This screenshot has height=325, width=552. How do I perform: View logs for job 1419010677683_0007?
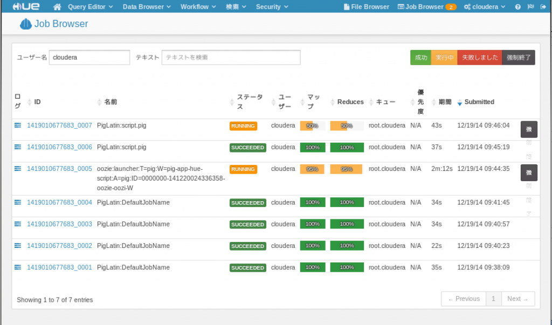pyautogui.click(x=18, y=126)
